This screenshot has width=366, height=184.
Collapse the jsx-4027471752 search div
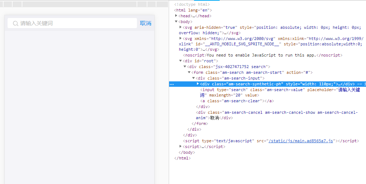tap(185, 67)
